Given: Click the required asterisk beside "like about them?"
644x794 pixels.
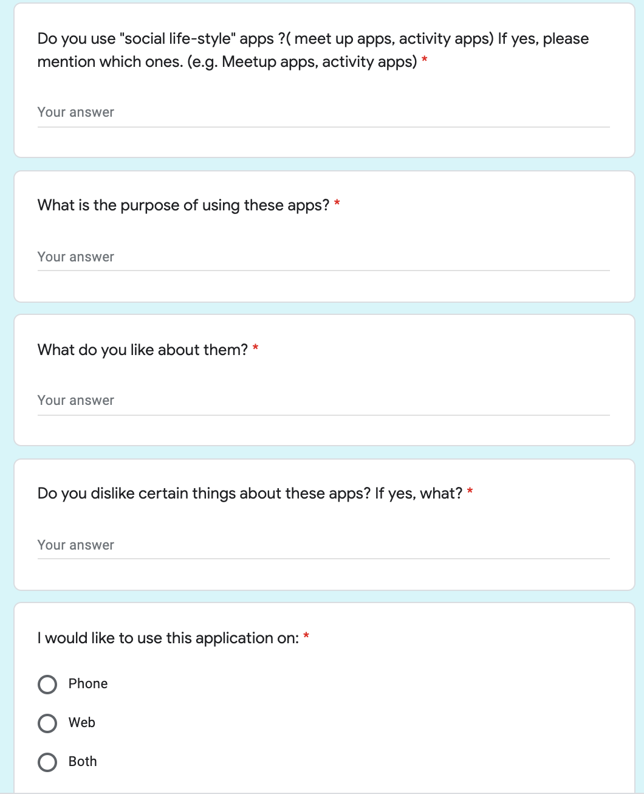Looking at the screenshot, I should pos(256,348).
